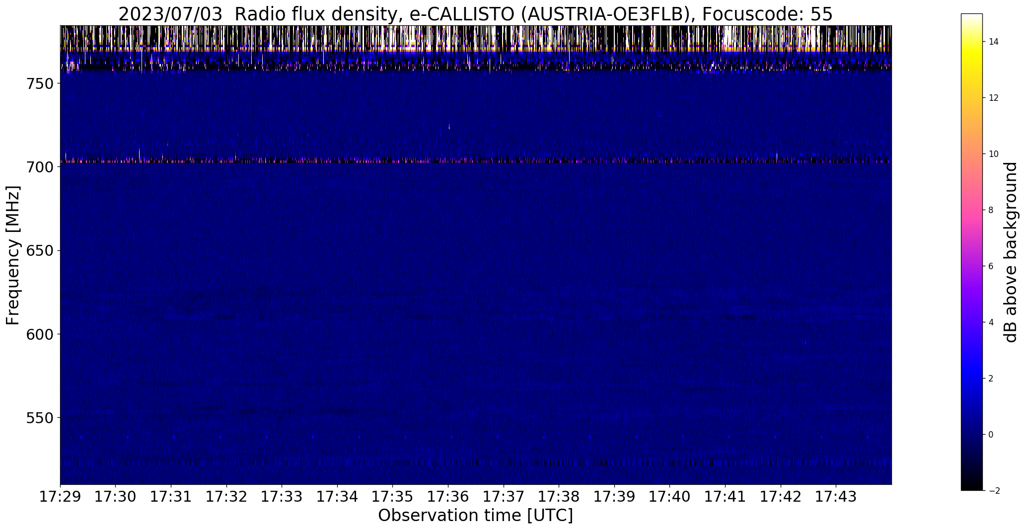This screenshot has height=530, width=1026.
Task: Click the 650 frequency tick label
Action: (x=39, y=250)
